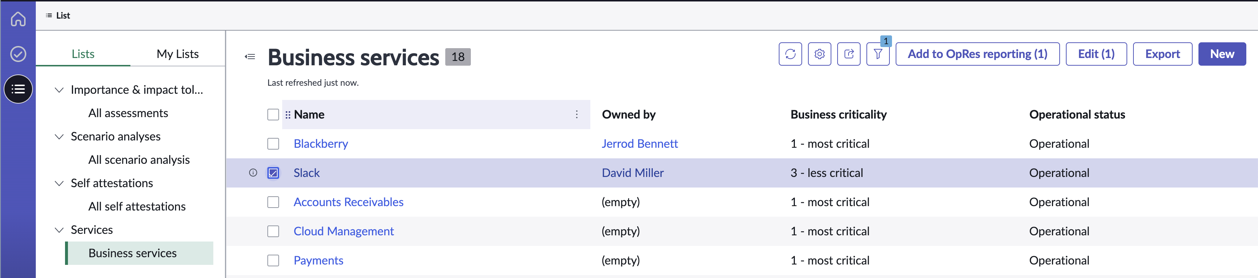The image size is (1258, 278).
Task: Collapse the Scenario analyses group
Action: click(x=59, y=136)
